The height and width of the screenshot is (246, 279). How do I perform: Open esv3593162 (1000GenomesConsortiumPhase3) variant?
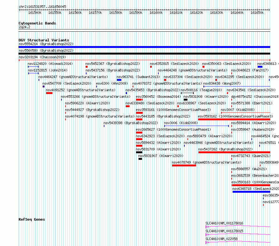click(x=236, y=116)
